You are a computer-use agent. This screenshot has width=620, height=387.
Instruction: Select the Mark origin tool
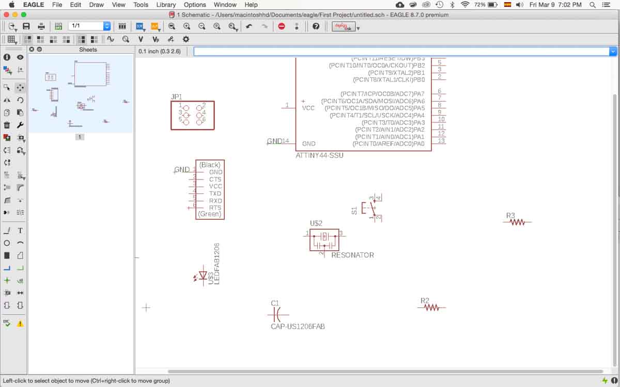point(20,70)
